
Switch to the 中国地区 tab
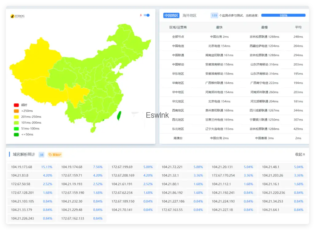(171, 15)
